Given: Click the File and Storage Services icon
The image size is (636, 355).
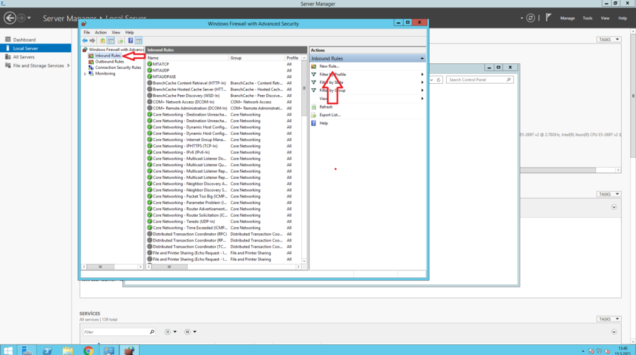Looking at the screenshot, I should [7, 66].
